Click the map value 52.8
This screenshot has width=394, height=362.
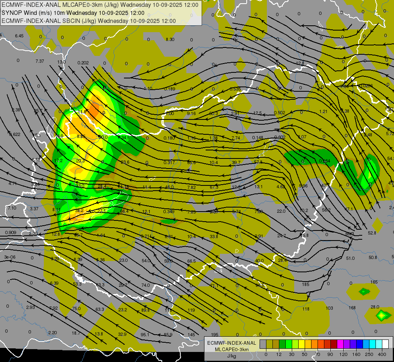(372, 233)
